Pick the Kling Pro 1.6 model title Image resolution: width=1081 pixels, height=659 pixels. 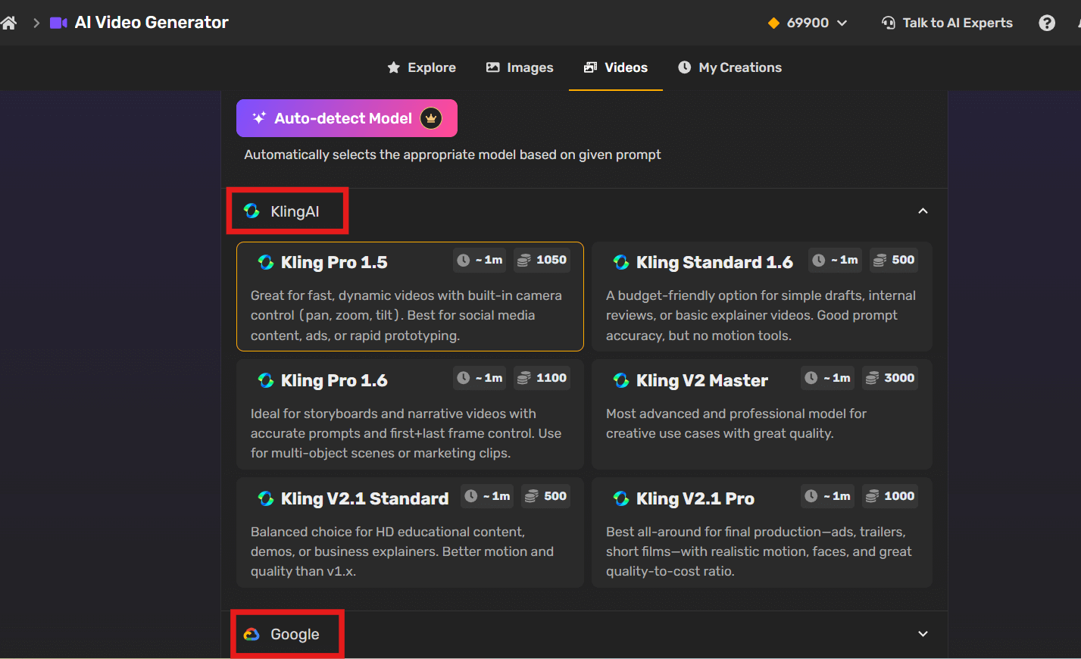click(x=334, y=380)
